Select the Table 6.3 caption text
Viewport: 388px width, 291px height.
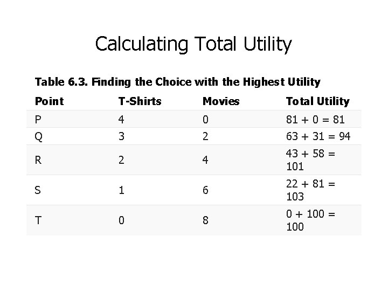point(177,82)
